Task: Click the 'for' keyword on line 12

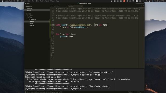Action: point(57,34)
